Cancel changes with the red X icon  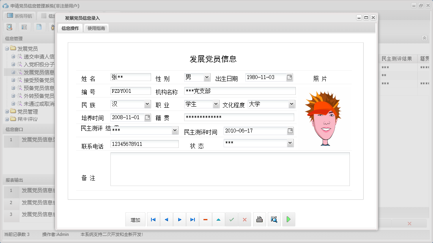pos(244,219)
